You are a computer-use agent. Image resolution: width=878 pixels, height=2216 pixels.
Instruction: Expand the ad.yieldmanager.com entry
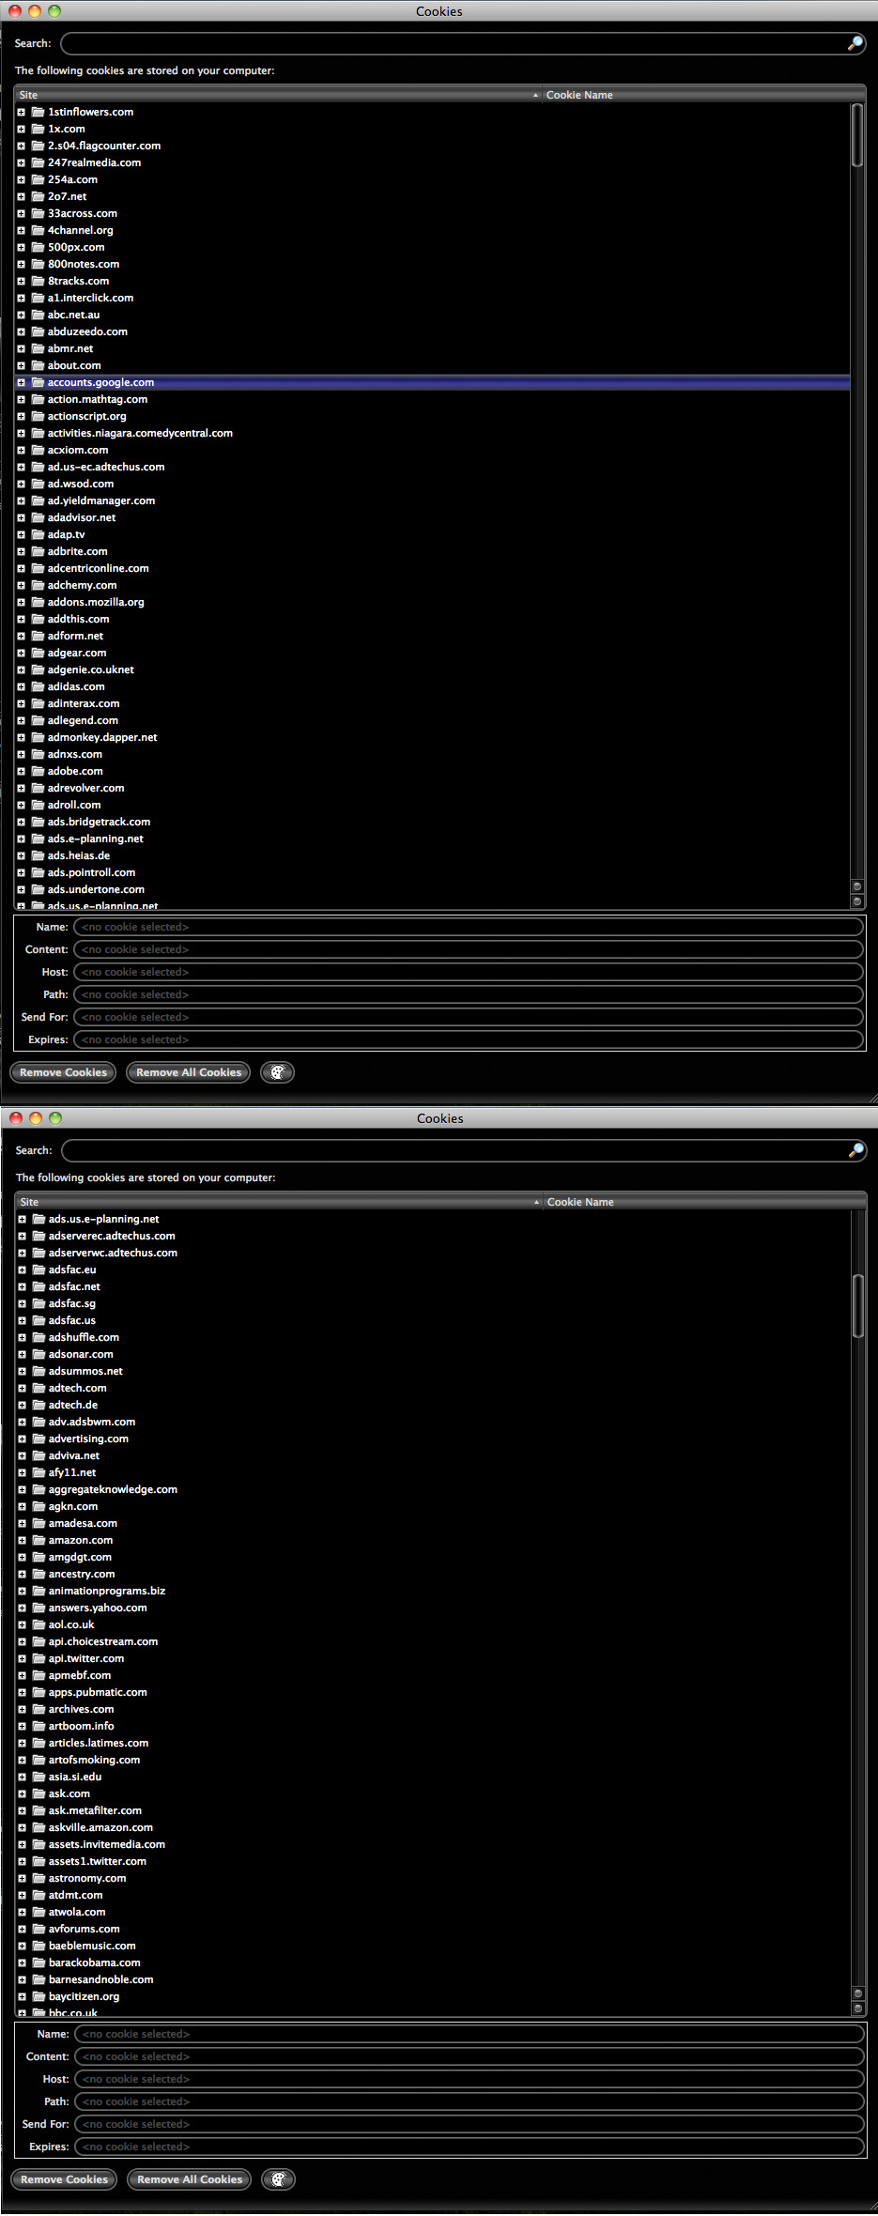tap(21, 500)
